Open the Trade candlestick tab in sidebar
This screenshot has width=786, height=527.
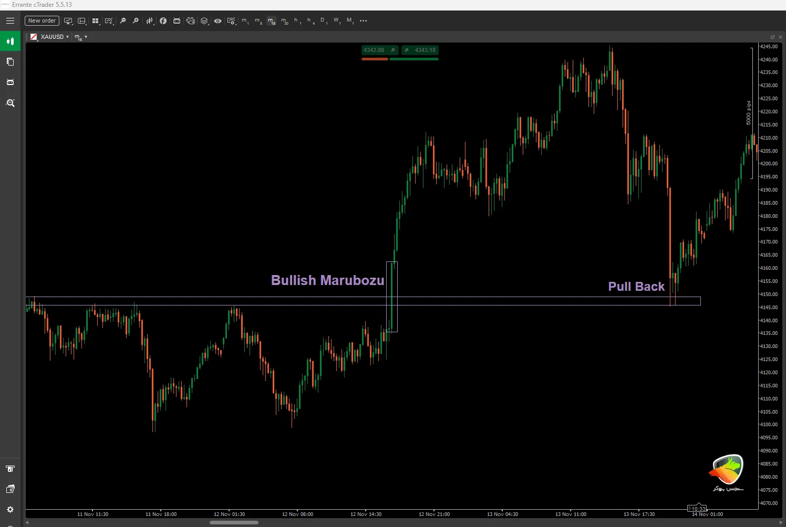tap(10, 41)
